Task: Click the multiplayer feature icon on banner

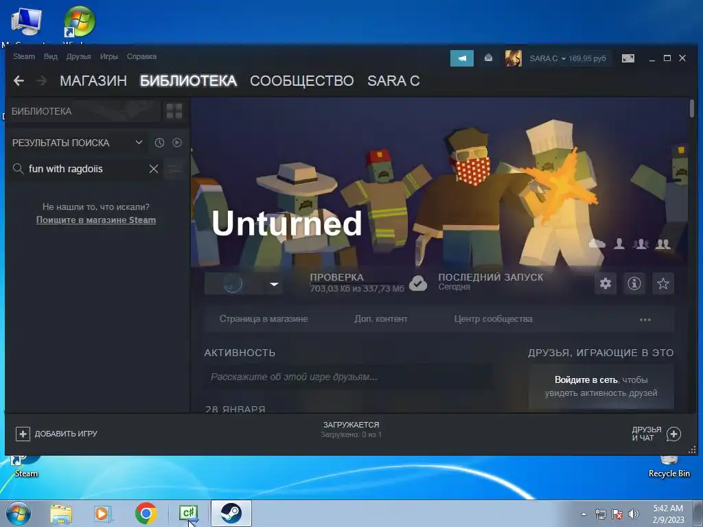Action: (663, 244)
